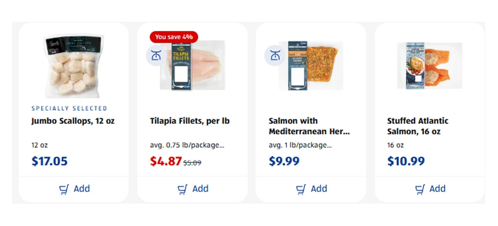Click the 'You save 4%' badge
498x226 pixels.
click(x=174, y=37)
